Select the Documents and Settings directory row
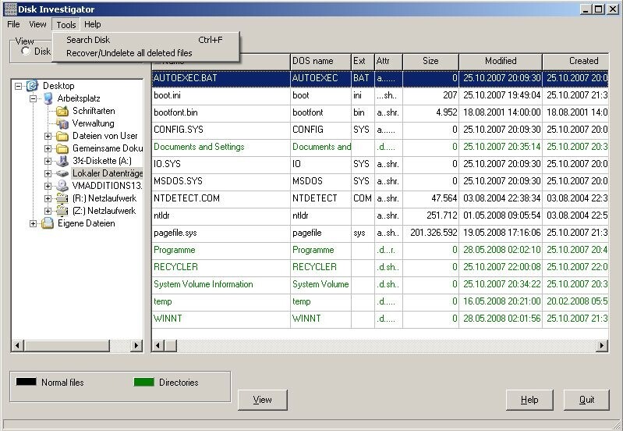The image size is (623, 431). pos(380,147)
